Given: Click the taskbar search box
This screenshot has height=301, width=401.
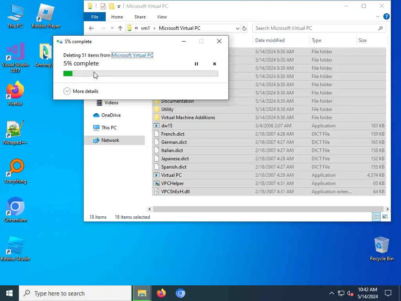Looking at the screenshot, I should click(76, 293).
